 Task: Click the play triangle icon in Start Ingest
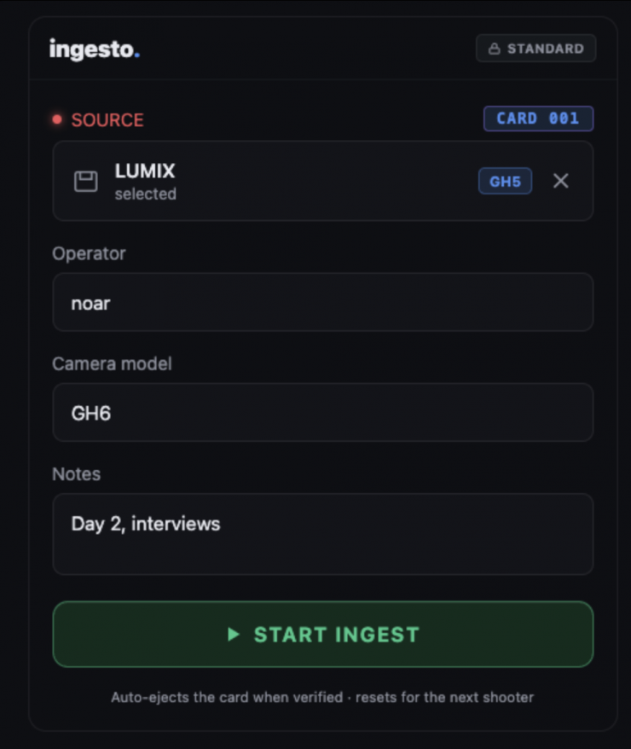233,635
